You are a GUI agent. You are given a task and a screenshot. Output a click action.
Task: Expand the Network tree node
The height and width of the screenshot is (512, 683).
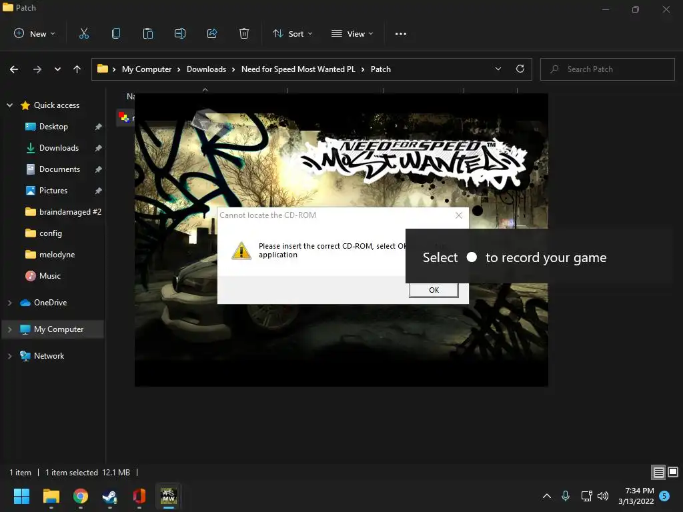point(9,356)
